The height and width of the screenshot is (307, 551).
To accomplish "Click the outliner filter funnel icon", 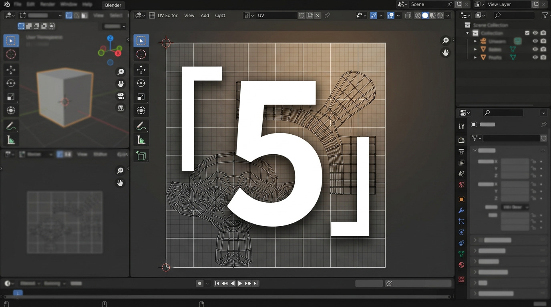I will (x=545, y=15).
